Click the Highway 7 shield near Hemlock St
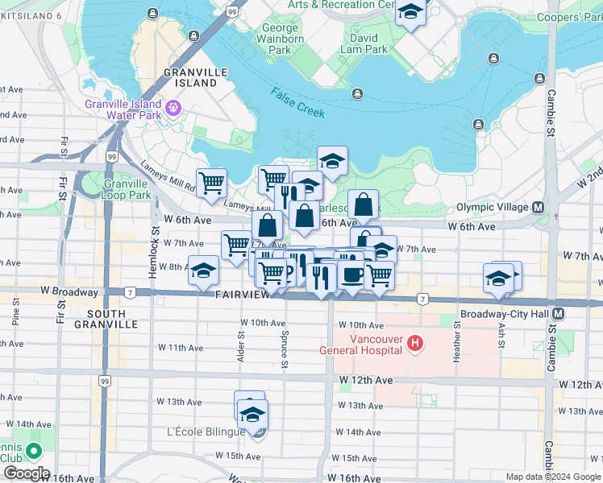This screenshot has width=603, height=483. [x=130, y=293]
